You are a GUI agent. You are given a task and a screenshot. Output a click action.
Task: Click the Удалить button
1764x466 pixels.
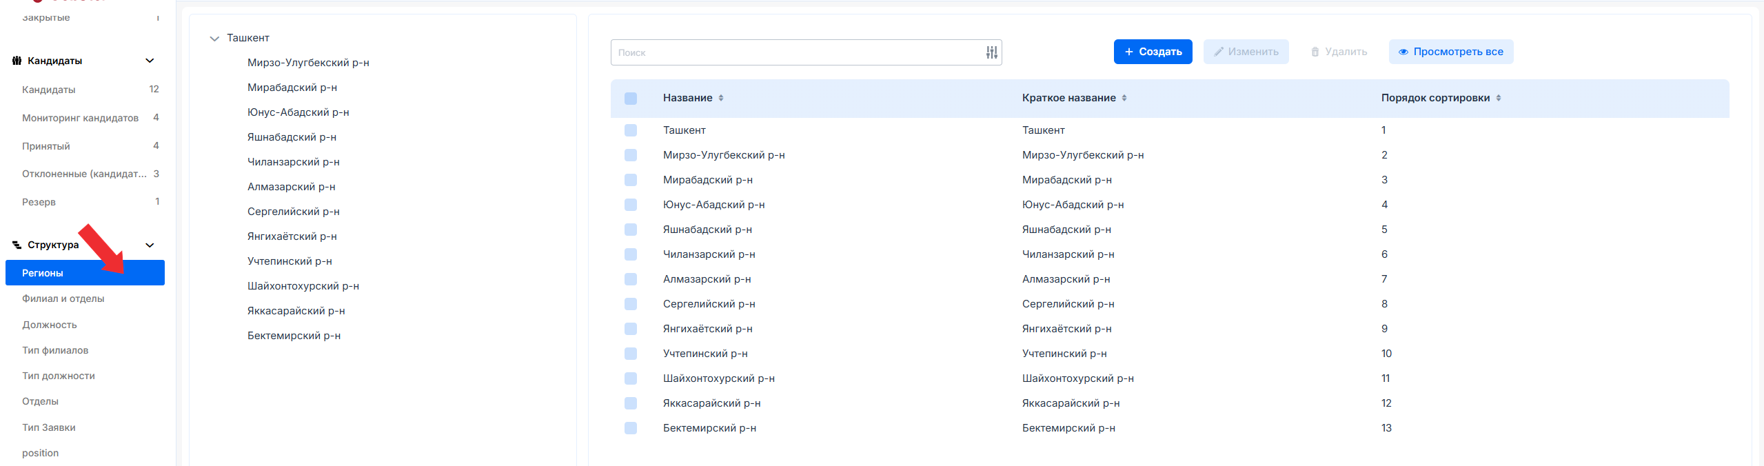tap(1339, 52)
